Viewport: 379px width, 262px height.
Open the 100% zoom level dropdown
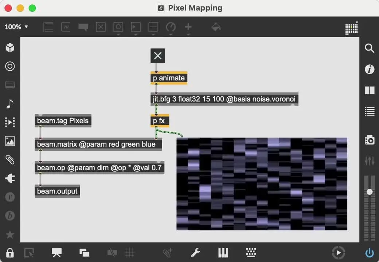coord(16,27)
